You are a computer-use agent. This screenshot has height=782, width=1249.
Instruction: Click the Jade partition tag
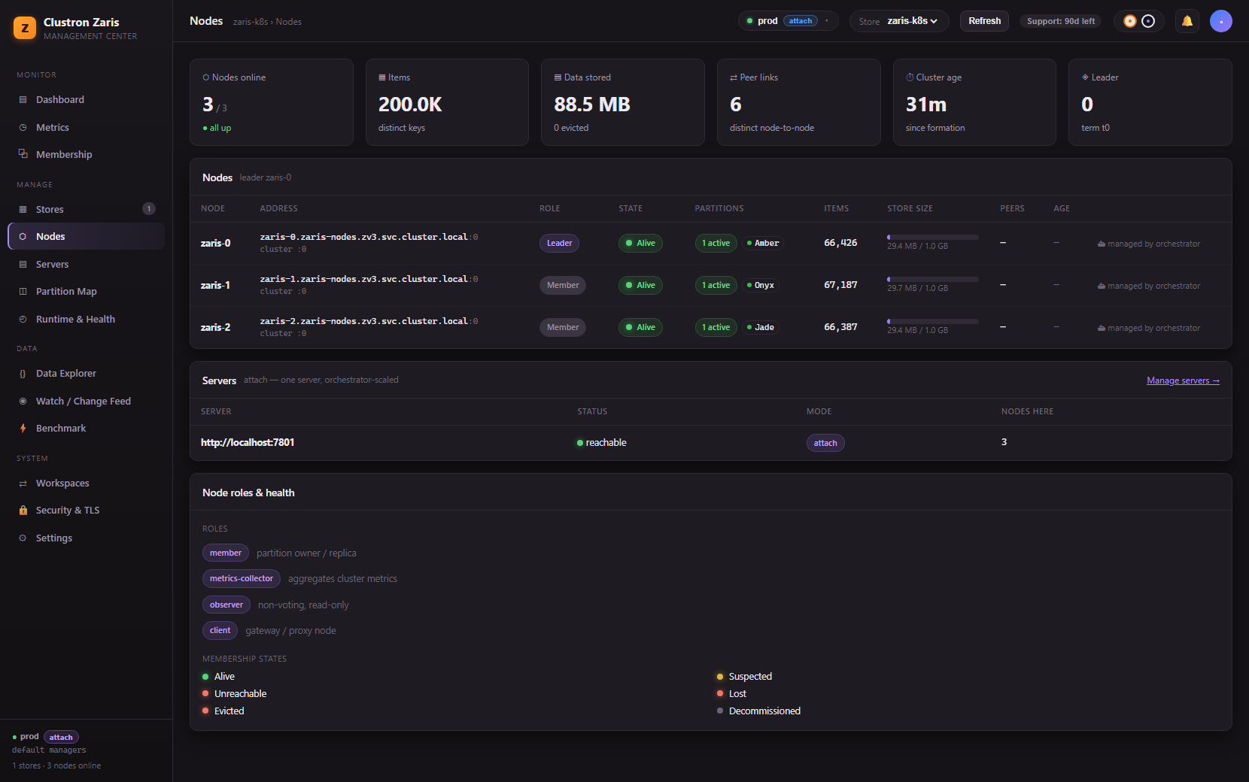click(x=761, y=328)
